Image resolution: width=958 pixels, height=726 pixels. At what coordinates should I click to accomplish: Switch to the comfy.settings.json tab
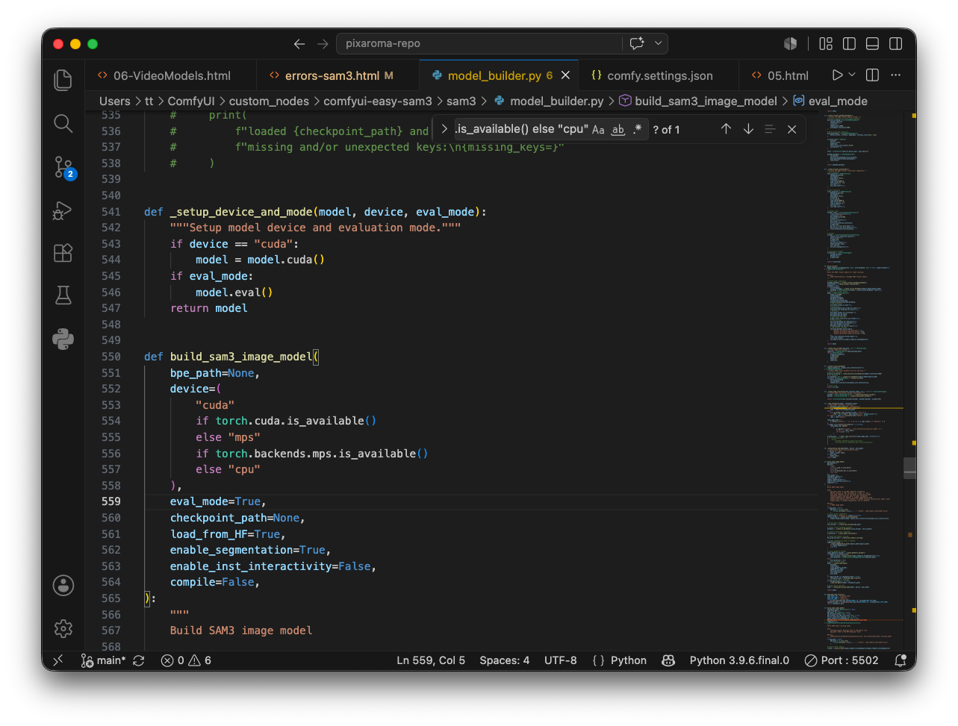[659, 75]
